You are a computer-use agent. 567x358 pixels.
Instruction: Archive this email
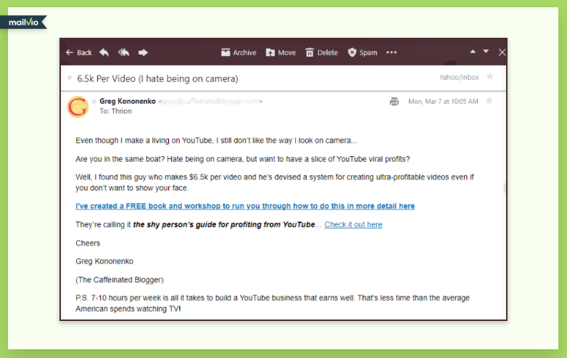pyautogui.click(x=239, y=52)
